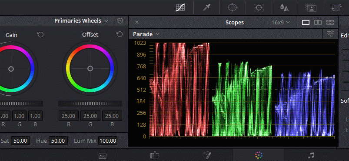Switch scopes to four-up layout

point(330,22)
